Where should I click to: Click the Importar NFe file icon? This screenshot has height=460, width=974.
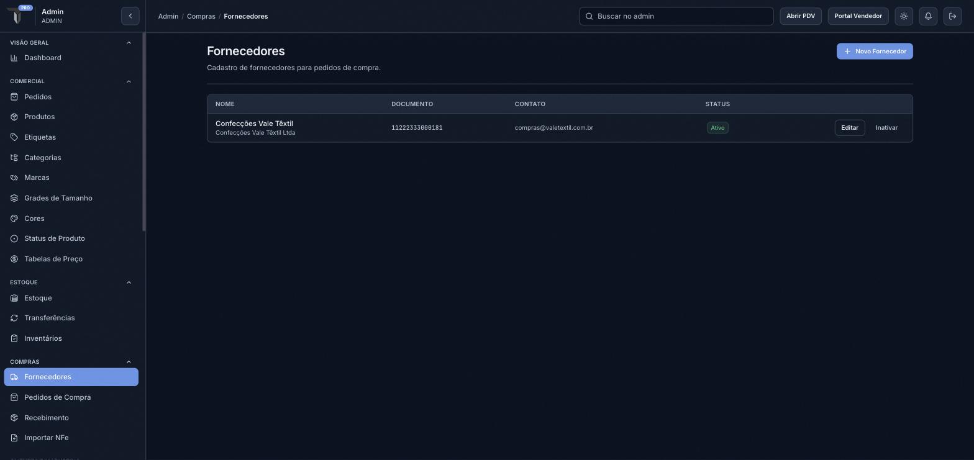(14, 438)
